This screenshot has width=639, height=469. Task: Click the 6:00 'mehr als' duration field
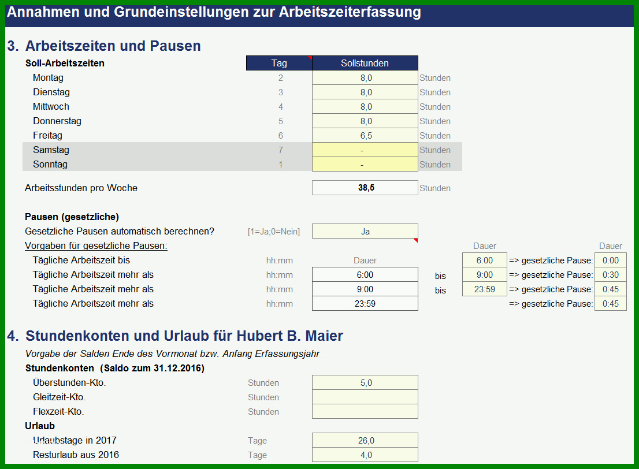pos(365,274)
